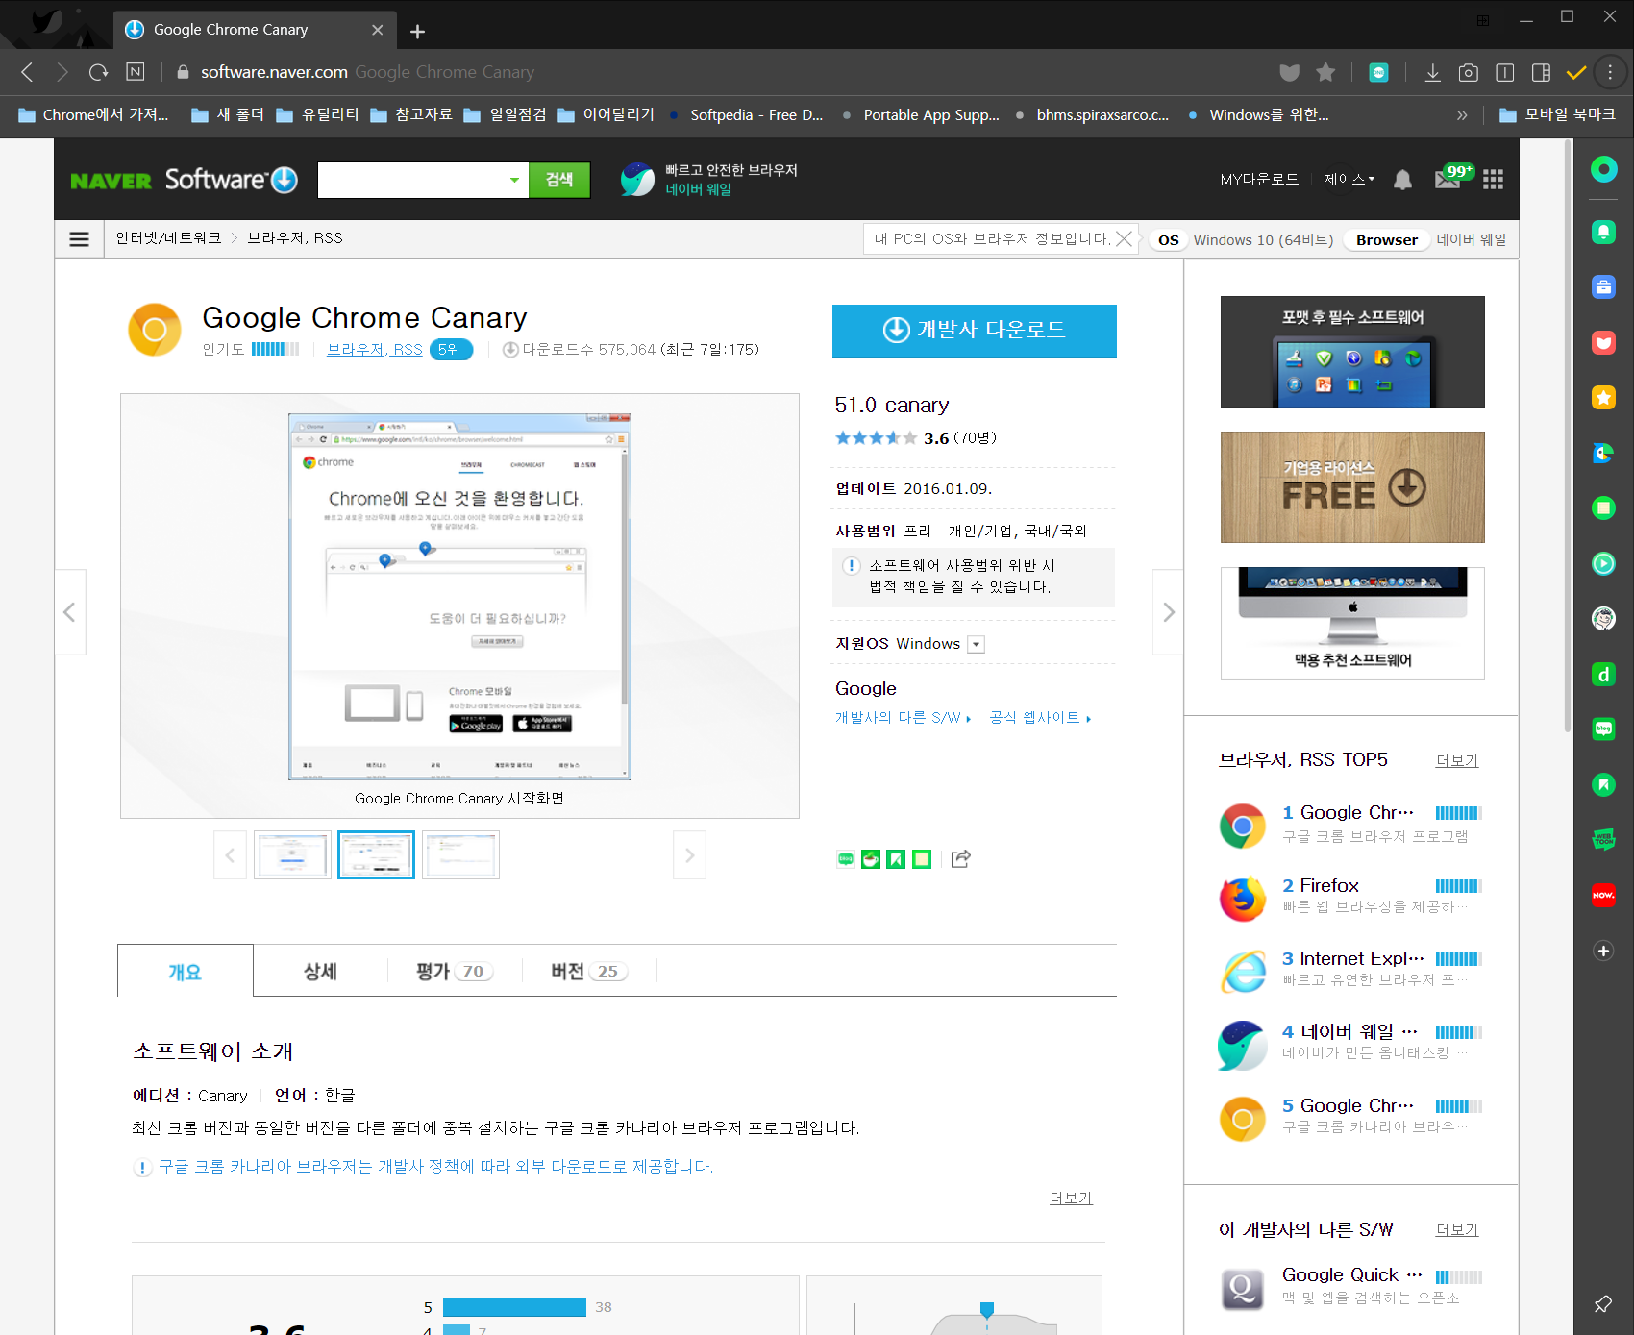Screen dimensions: 1634x1335
Task: Open a new browser tab with the plus button
Action: [417, 31]
